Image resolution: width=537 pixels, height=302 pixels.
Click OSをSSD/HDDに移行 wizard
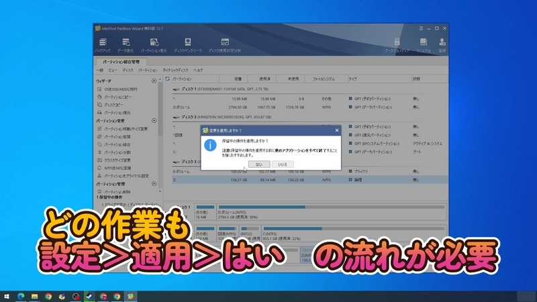click(117, 89)
